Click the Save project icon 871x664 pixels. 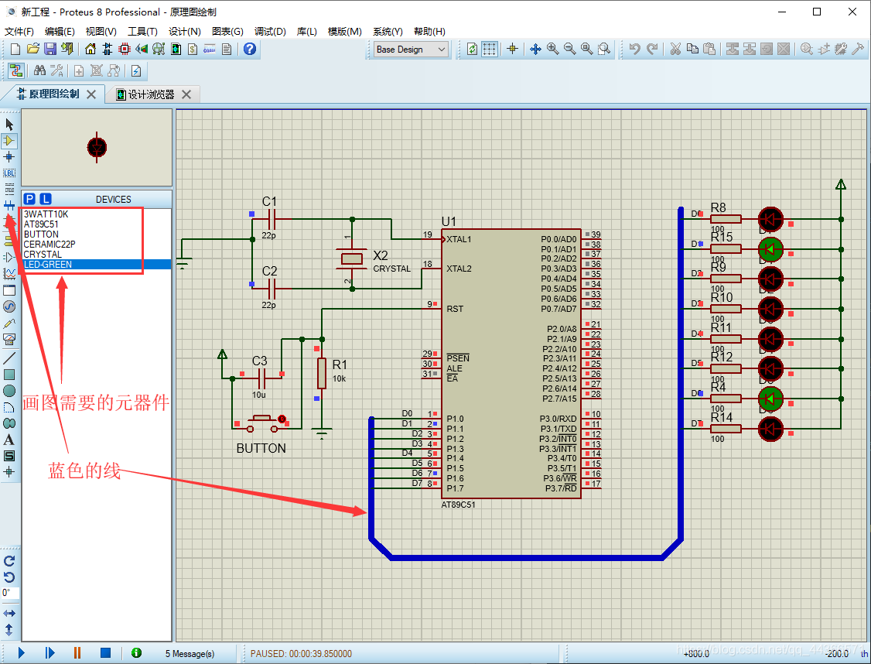coord(50,49)
